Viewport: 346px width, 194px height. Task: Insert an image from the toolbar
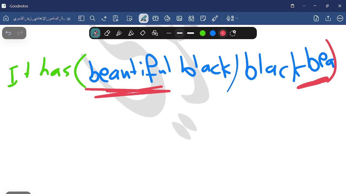click(x=179, y=18)
